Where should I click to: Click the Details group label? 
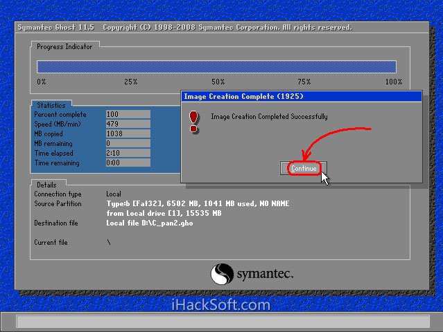coord(46,185)
